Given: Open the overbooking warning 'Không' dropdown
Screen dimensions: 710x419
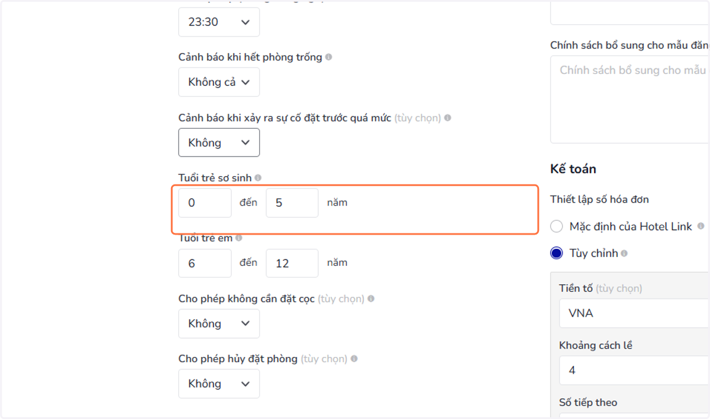Looking at the screenshot, I should click(x=219, y=142).
